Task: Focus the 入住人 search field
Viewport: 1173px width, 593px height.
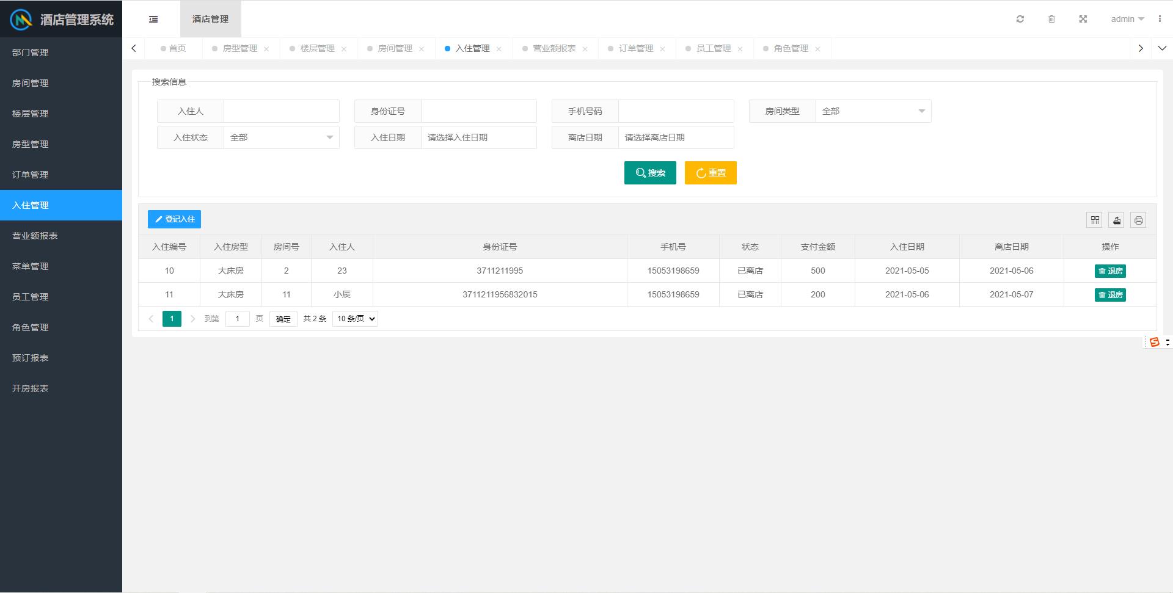Action: (281, 111)
